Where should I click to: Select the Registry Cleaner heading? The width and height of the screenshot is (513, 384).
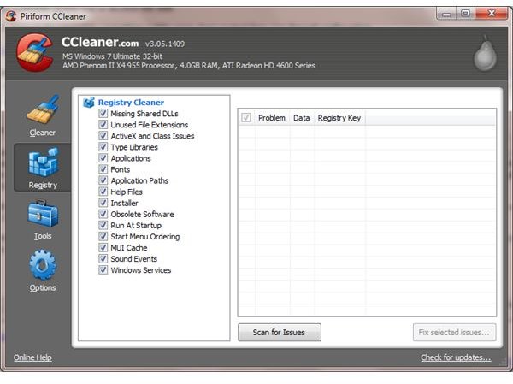[131, 103]
